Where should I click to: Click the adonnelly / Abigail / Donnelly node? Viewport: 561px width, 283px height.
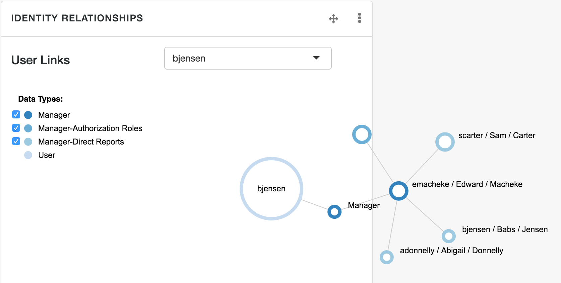[387, 257]
